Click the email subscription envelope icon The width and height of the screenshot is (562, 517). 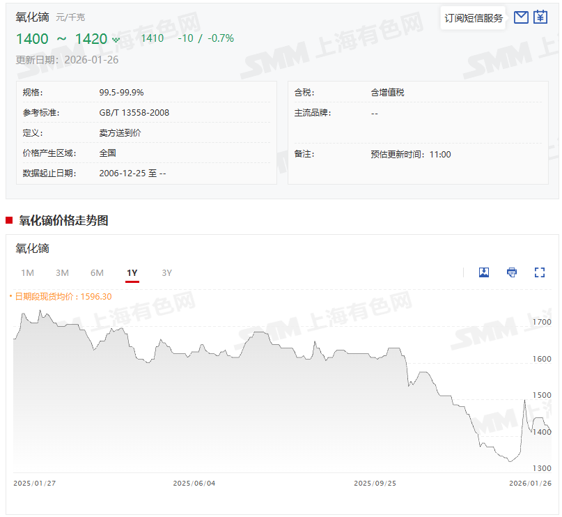521,17
